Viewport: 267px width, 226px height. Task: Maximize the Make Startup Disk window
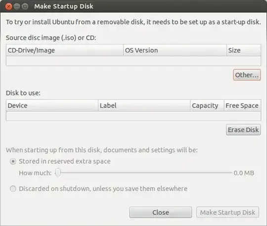click(x=25, y=6)
